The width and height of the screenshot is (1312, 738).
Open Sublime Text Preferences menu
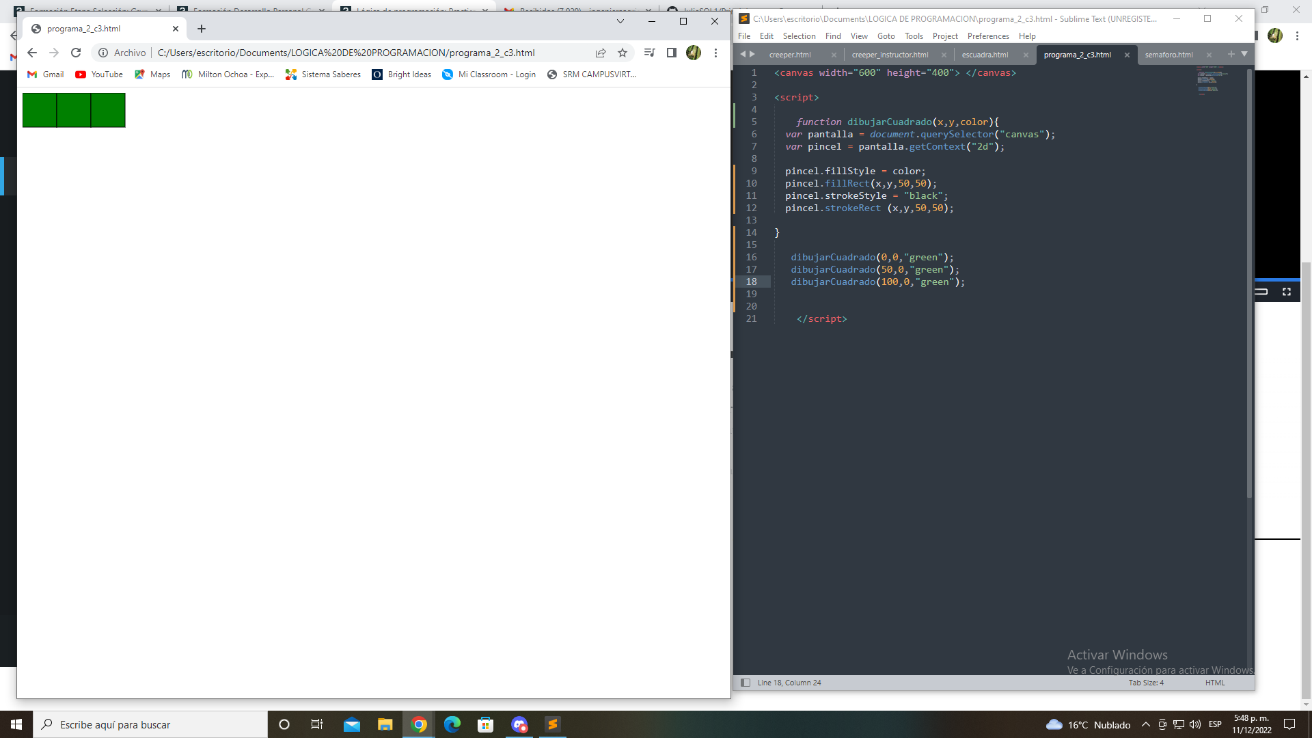click(988, 36)
